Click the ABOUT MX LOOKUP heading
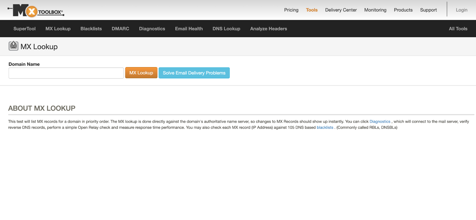Image resolution: width=476 pixels, height=220 pixels. point(42,108)
